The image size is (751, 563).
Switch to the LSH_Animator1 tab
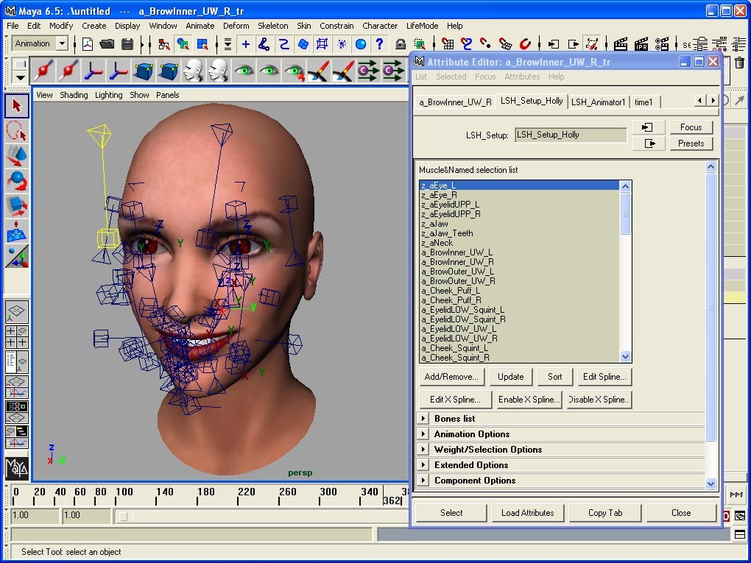pyautogui.click(x=598, y=102)
